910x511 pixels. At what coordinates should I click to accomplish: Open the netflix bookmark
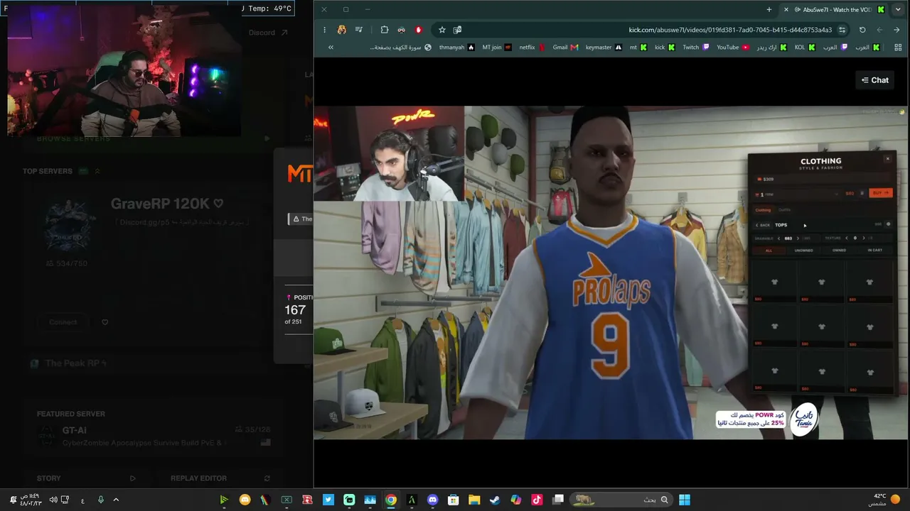click(x=532, y=48)
